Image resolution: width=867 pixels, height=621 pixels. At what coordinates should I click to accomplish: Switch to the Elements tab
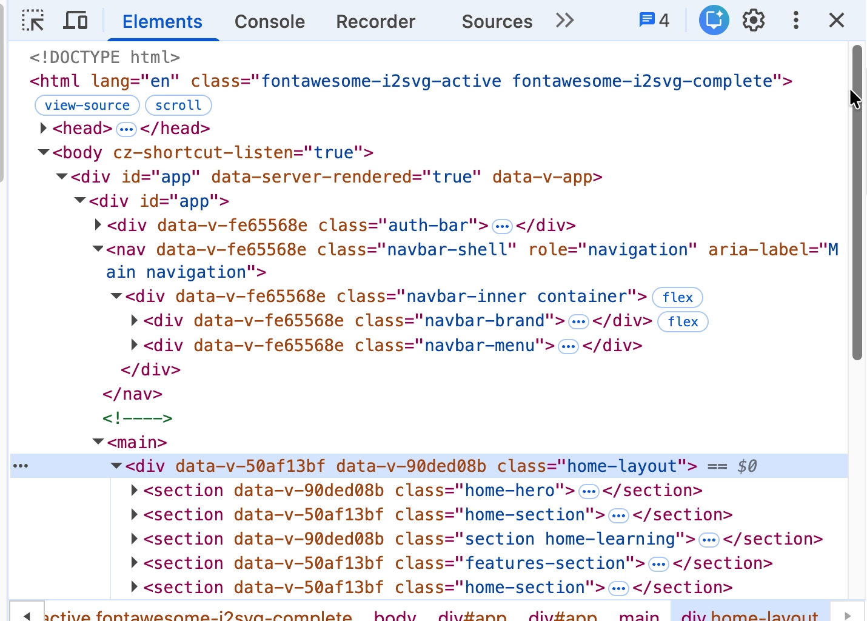pyautogui.click(x=162, y=22)
